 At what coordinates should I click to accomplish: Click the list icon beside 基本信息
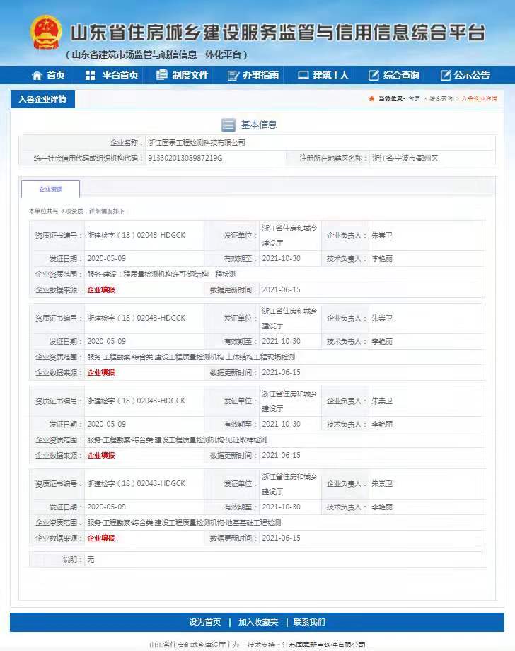click(x=228, y=125)
